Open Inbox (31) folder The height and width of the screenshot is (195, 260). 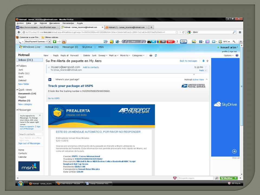[x=30, y=60]
